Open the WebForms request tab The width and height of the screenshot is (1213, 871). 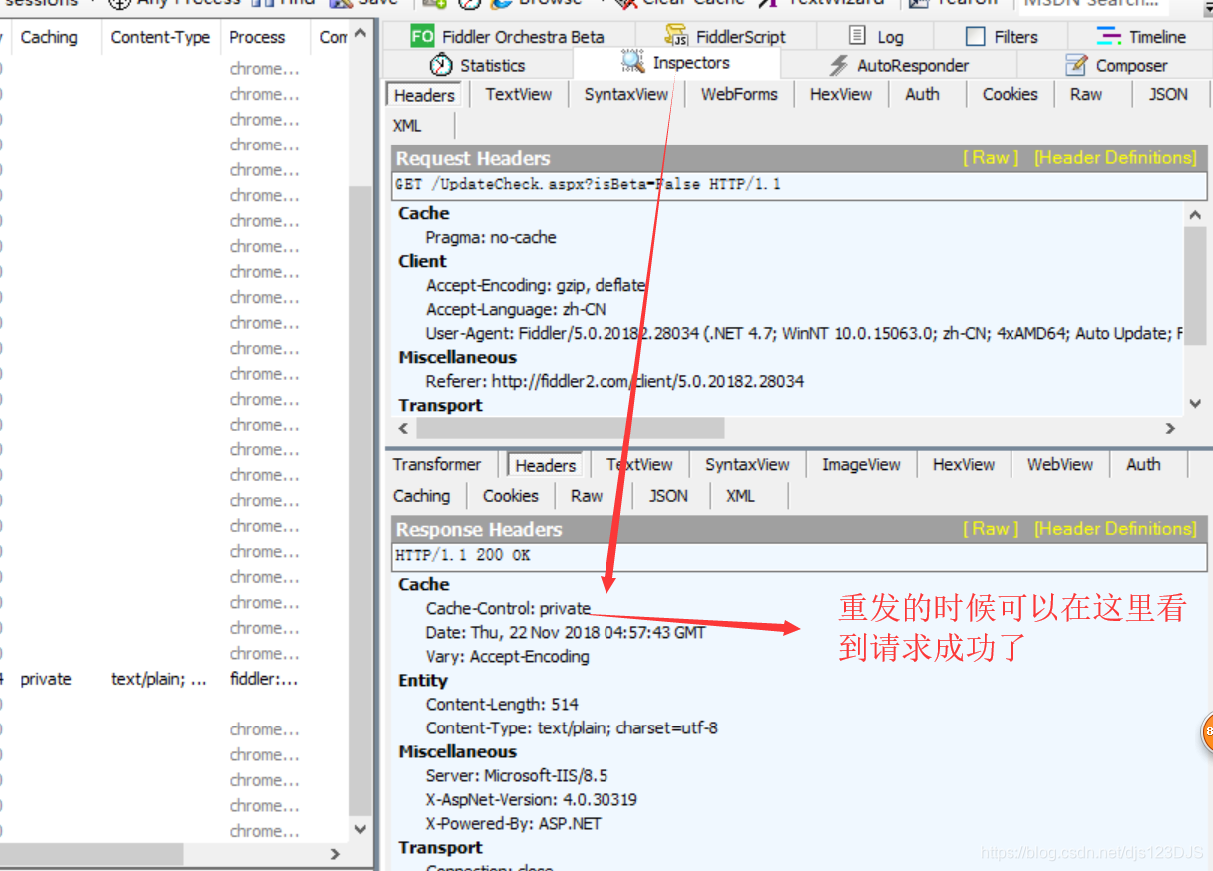[739, 94]
